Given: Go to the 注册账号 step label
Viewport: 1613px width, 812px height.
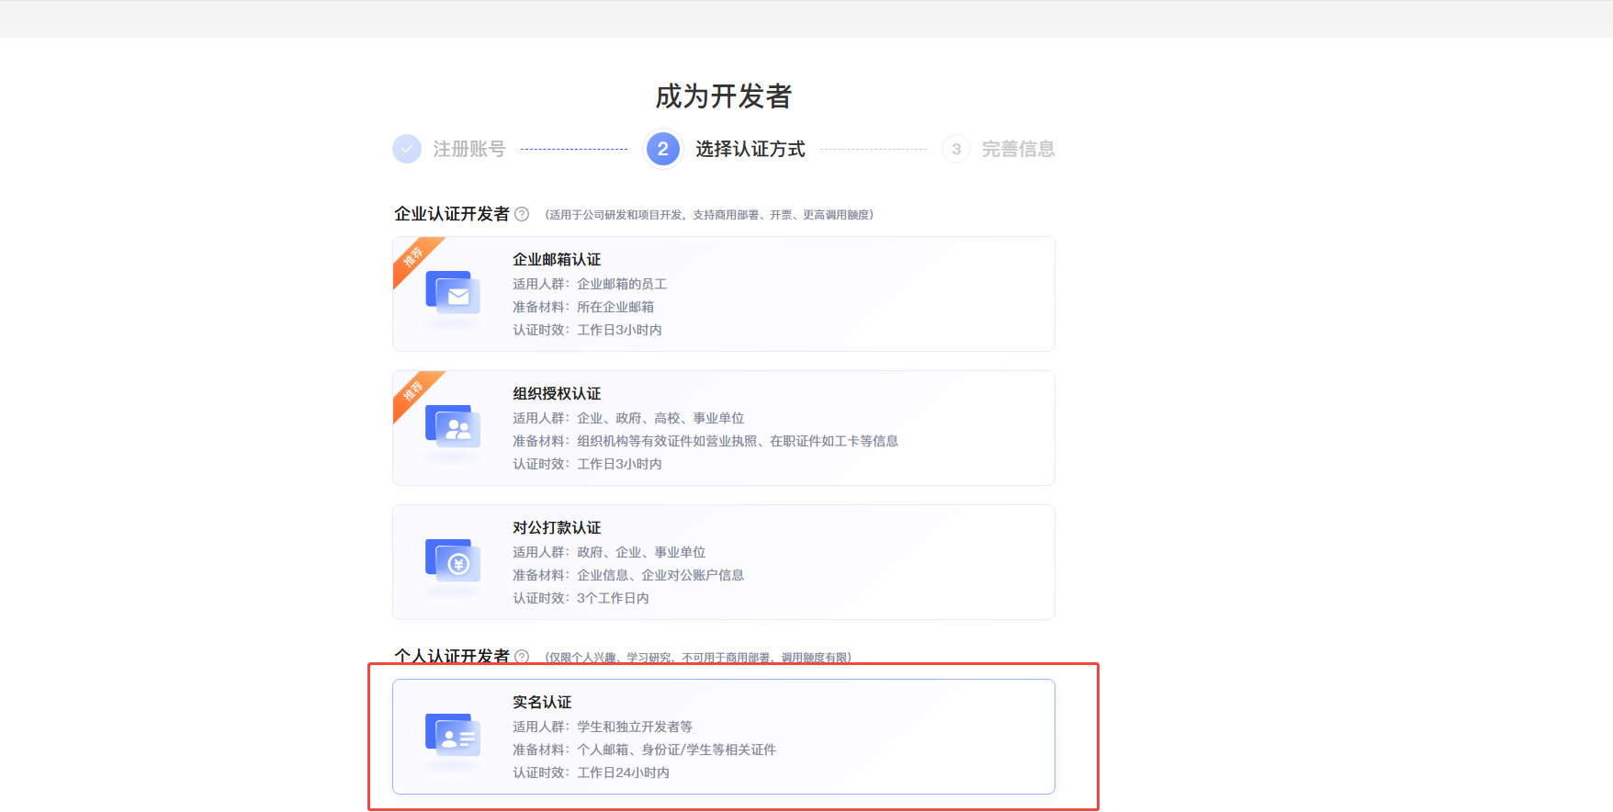Looking at the screenshot, I should point(468,149).
